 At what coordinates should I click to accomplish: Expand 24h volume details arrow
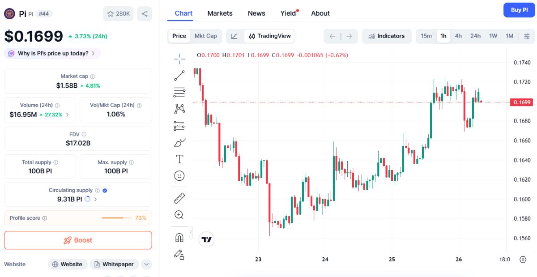[x=68, y=115]
